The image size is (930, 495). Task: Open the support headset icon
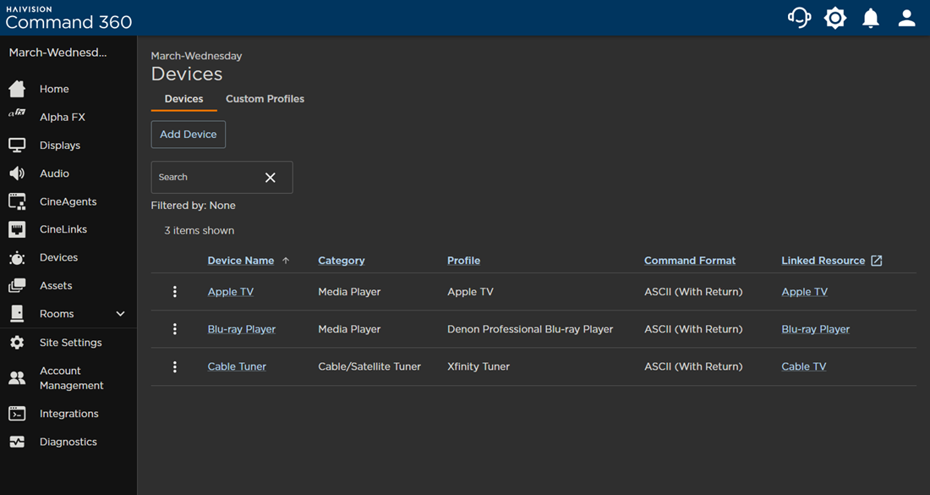[x=799, y=18]
